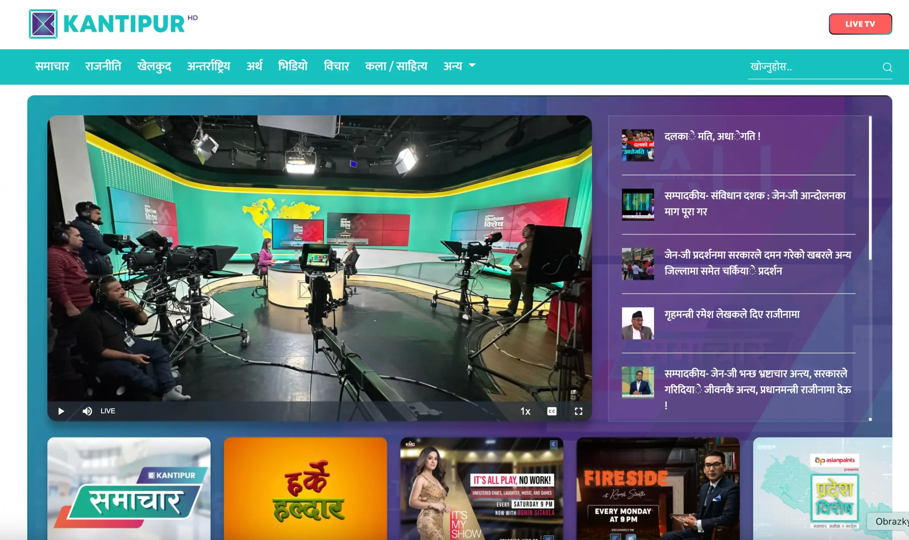The height and width of the screenshot is (540, 909).
Task: Enter fullscreen mode on the player
Action: point(578,411)
